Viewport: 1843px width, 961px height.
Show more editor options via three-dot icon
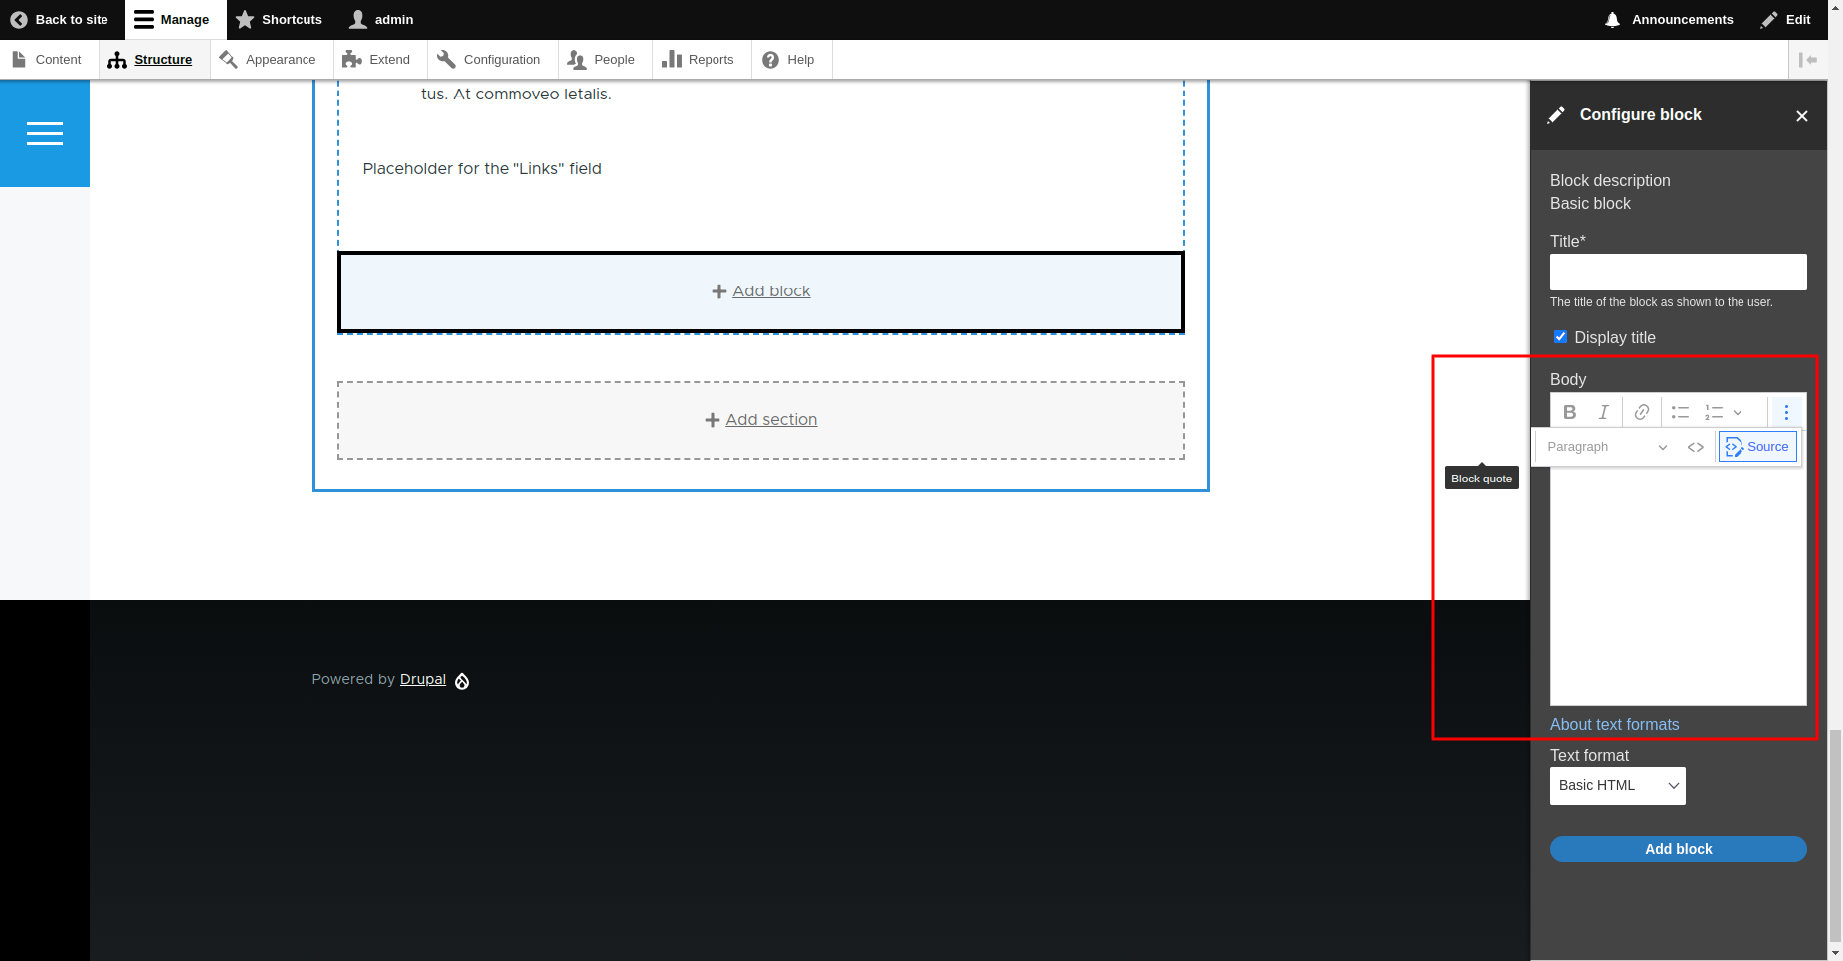pyautogui.click(x=1785, y=411)
